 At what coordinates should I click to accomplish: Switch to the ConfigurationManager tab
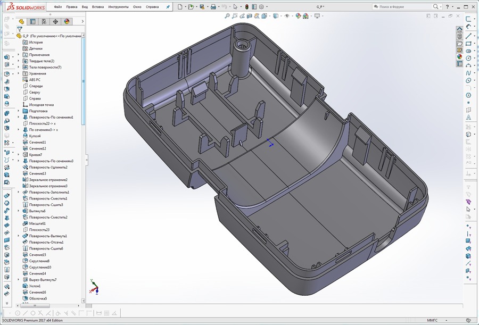click(x=44, y=21)
